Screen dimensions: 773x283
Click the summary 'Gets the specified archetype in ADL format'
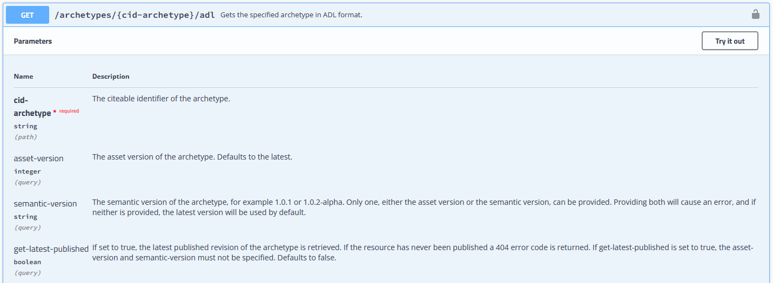tap(291, 15)
